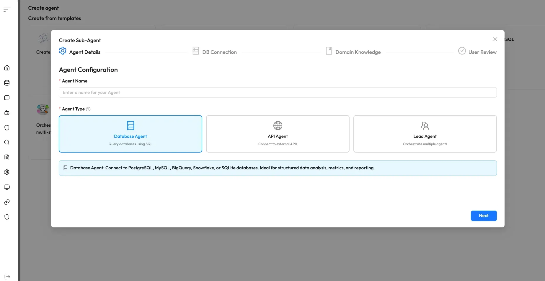
Task: Select the Lead Agent option
Action: [x=425, y=134]
